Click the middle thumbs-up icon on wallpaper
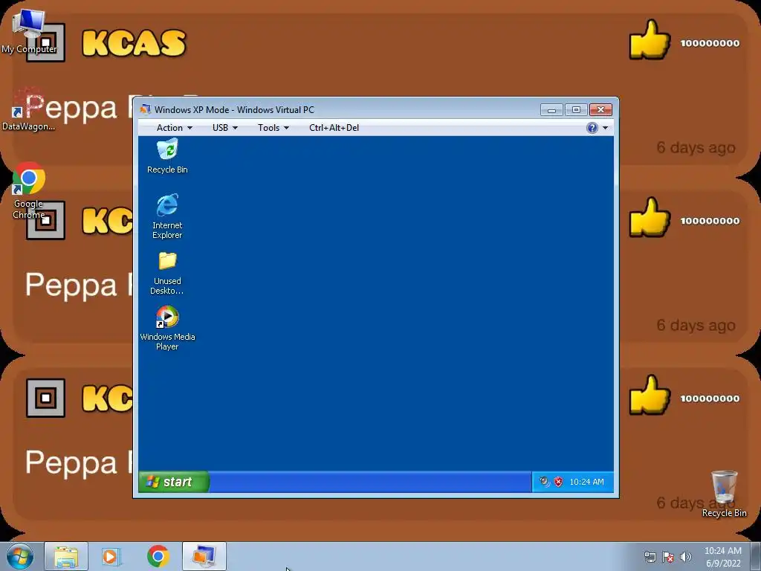Image resolution: width=761 pixels, height=571 pixels. (x=650, y=218)
